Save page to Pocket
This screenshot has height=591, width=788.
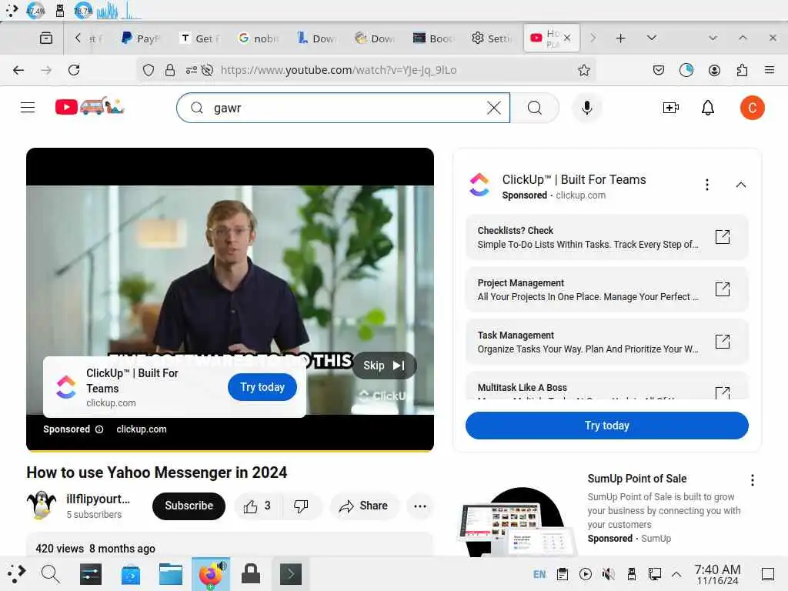[659, 70]
